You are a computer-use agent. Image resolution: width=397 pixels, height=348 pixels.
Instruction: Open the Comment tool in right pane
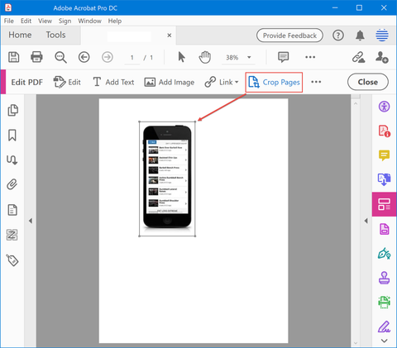point(384,155)
